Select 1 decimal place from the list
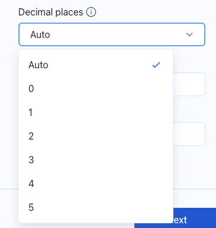The image size is (216, 228). coord(96,112)
